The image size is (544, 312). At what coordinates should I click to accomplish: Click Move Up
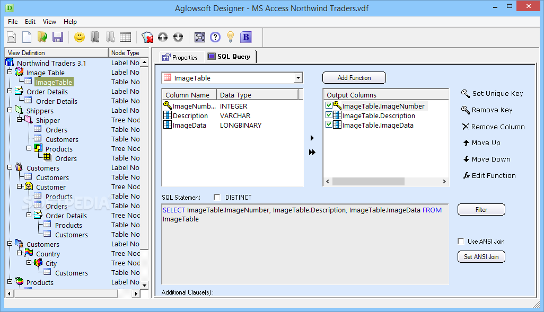[x=481, y=143]
